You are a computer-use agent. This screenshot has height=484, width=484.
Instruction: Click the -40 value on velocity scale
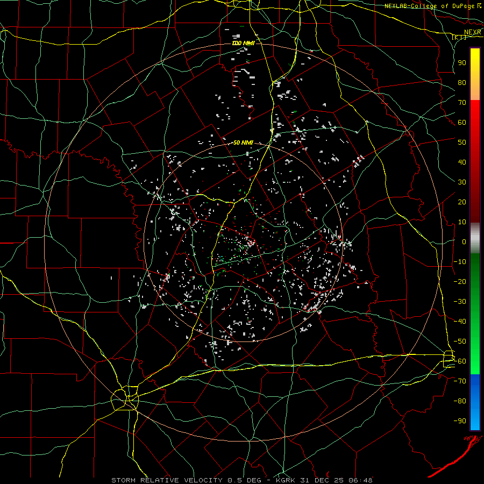(460, 322)
